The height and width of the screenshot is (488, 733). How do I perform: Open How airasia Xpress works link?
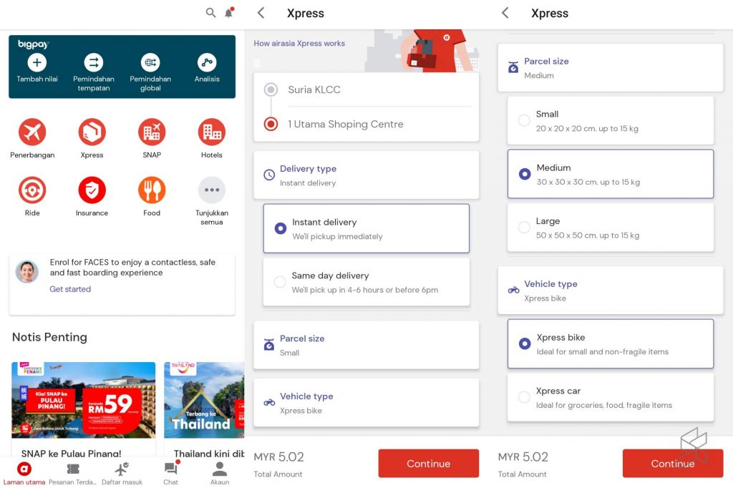(x=299, y=43)
